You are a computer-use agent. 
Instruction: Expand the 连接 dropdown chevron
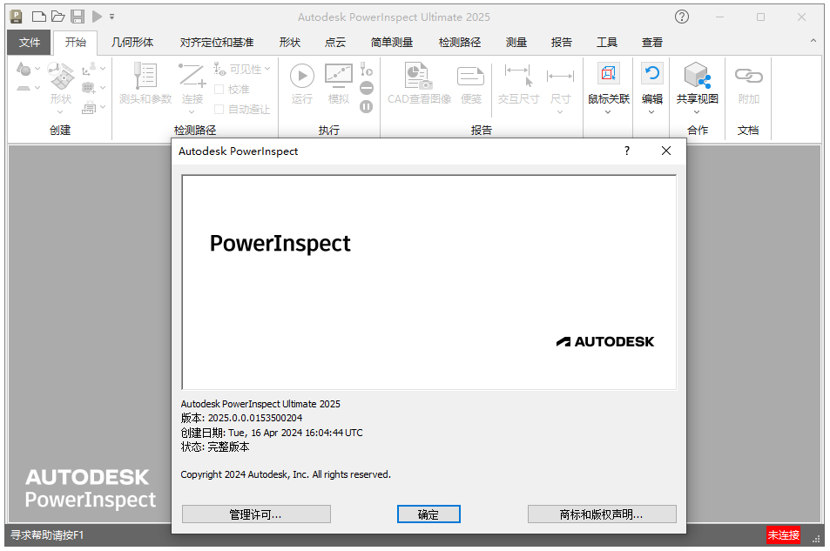click(192, 111)
